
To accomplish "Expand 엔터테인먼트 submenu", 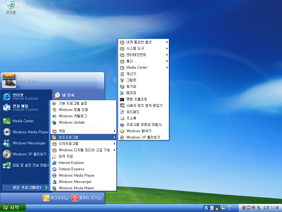I will 143,55.
